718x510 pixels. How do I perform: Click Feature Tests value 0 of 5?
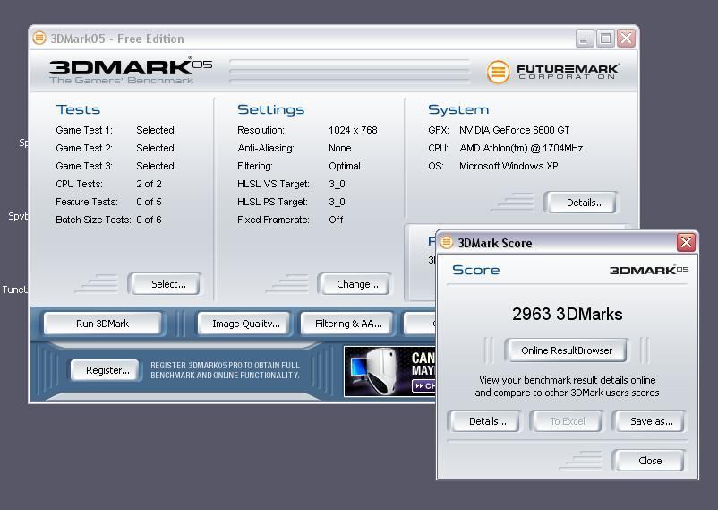coord(149,202)
